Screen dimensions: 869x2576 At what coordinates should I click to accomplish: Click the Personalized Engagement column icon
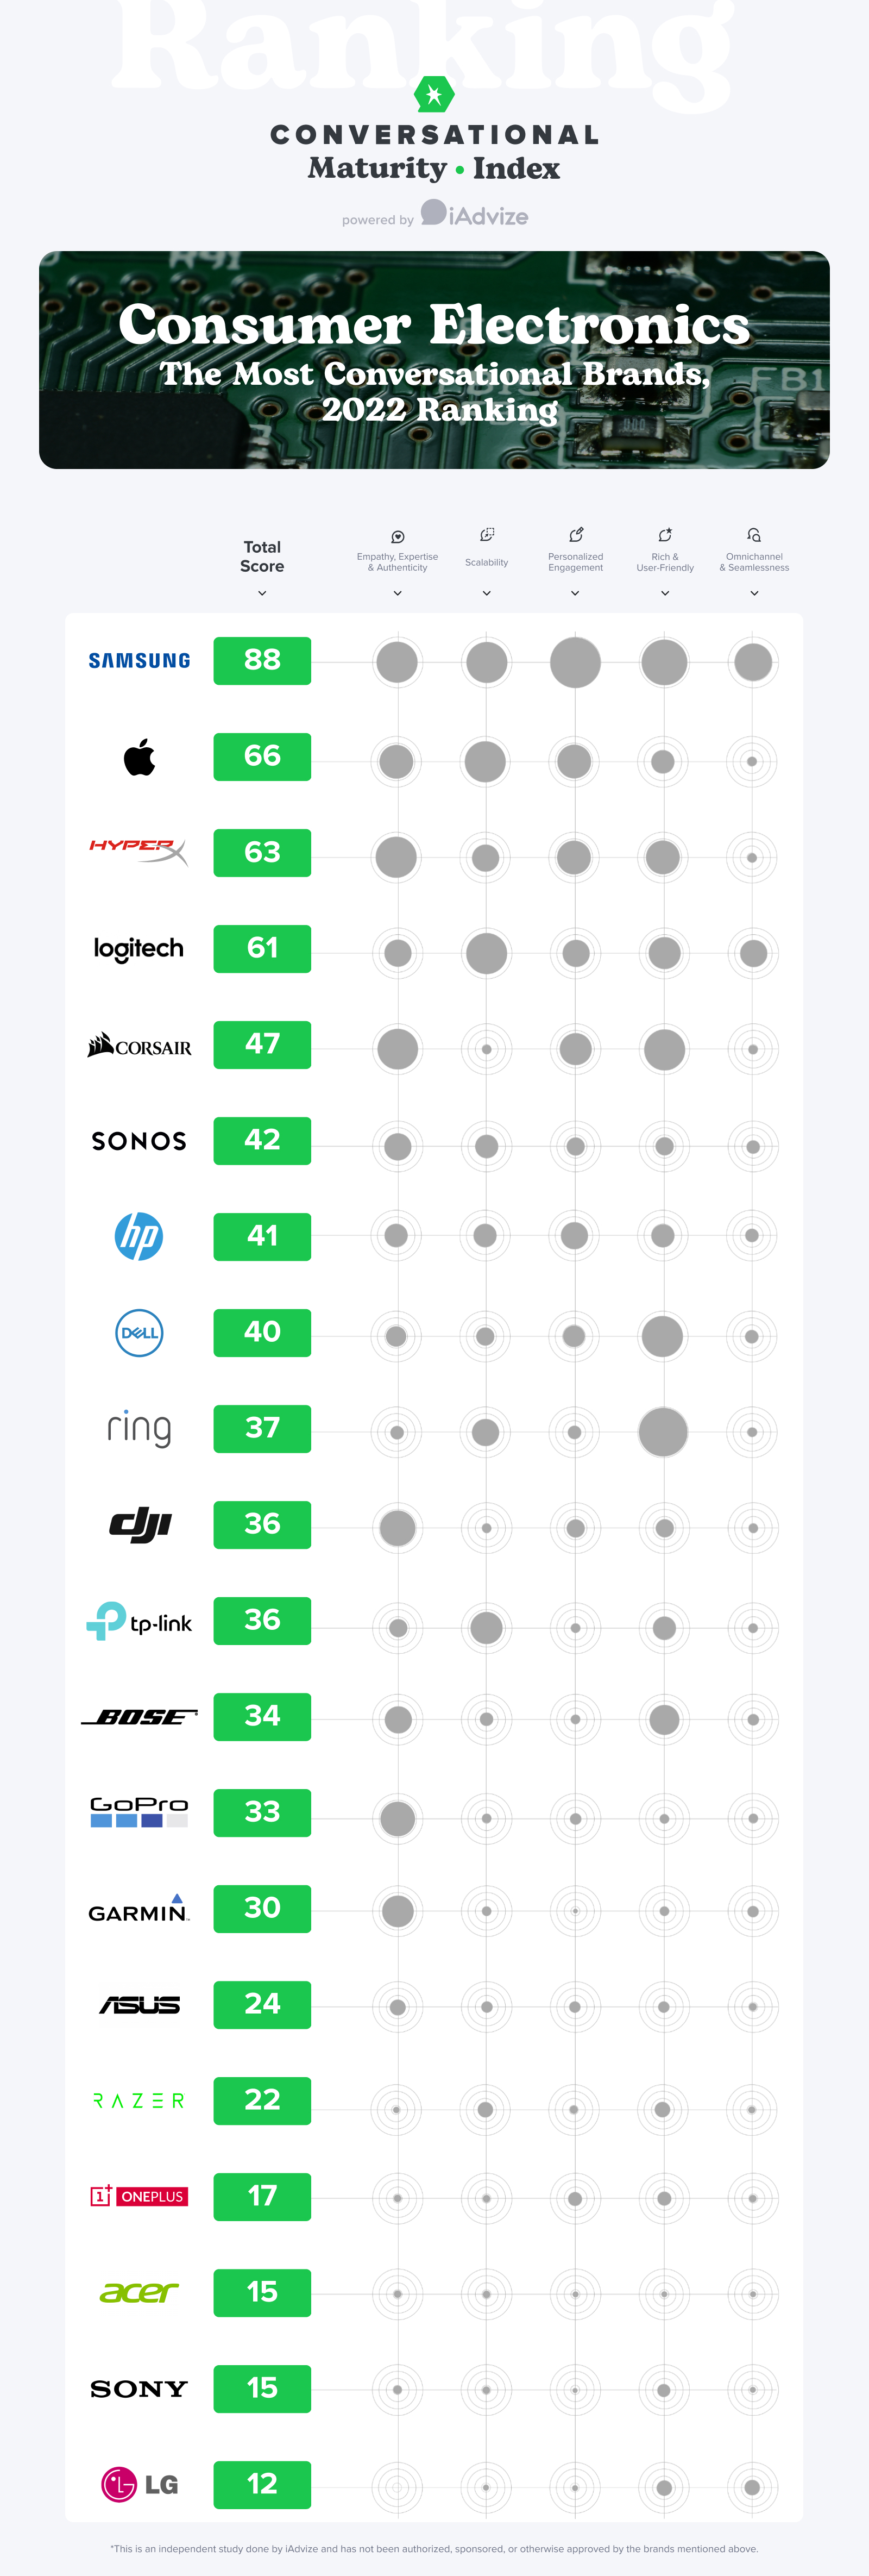coord(575,535)
